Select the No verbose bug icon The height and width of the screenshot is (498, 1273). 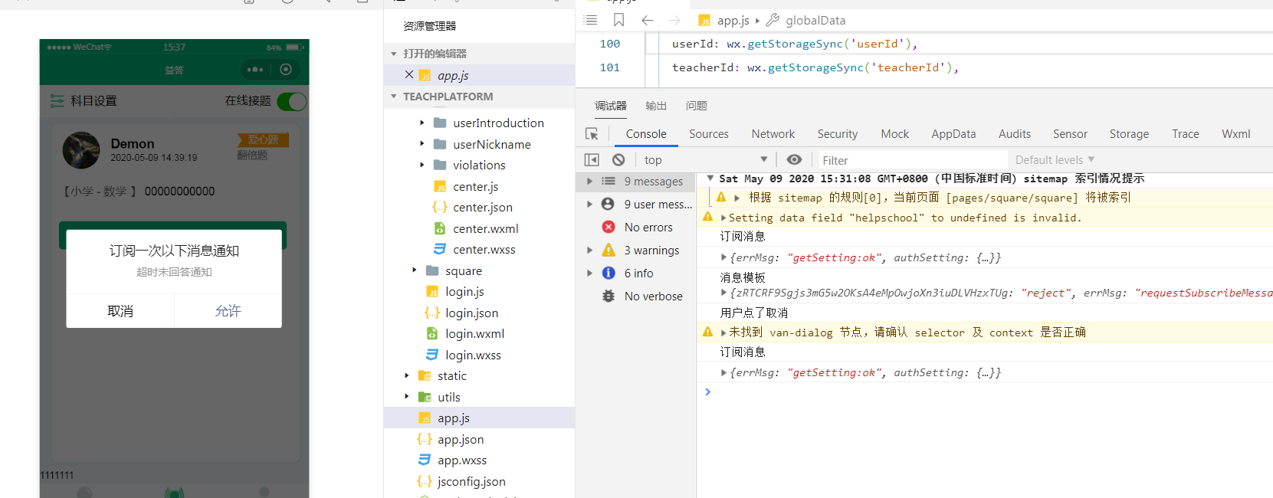pyautogui.click(x=609, y=296)
